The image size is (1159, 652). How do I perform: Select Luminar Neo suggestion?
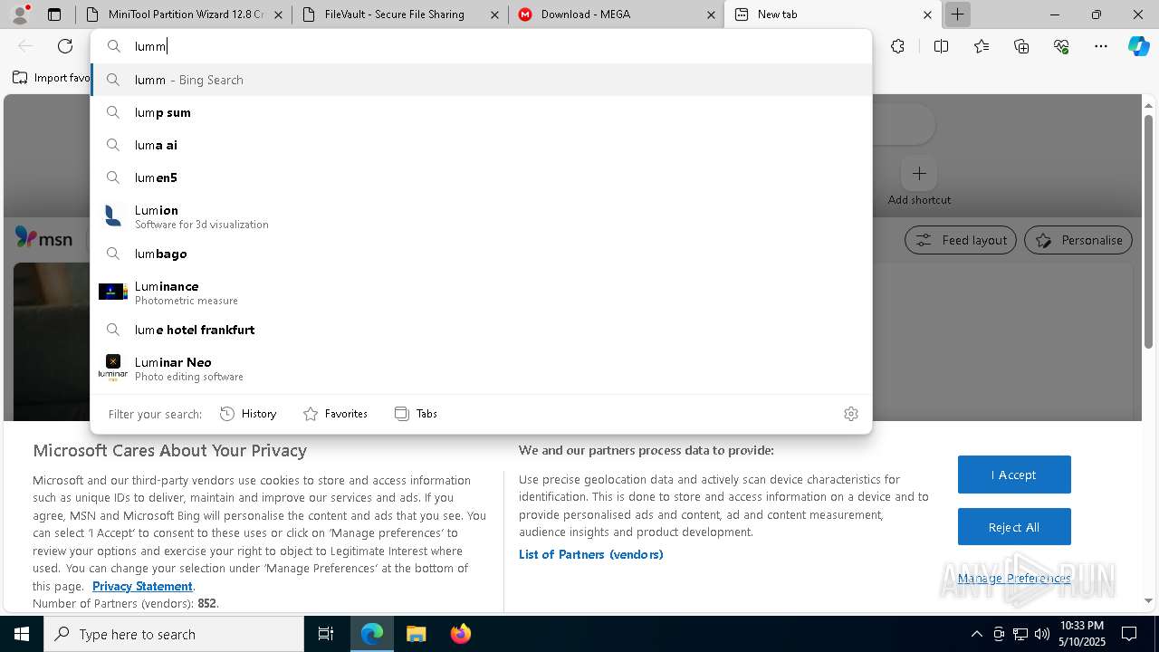(x=482, y=369)
